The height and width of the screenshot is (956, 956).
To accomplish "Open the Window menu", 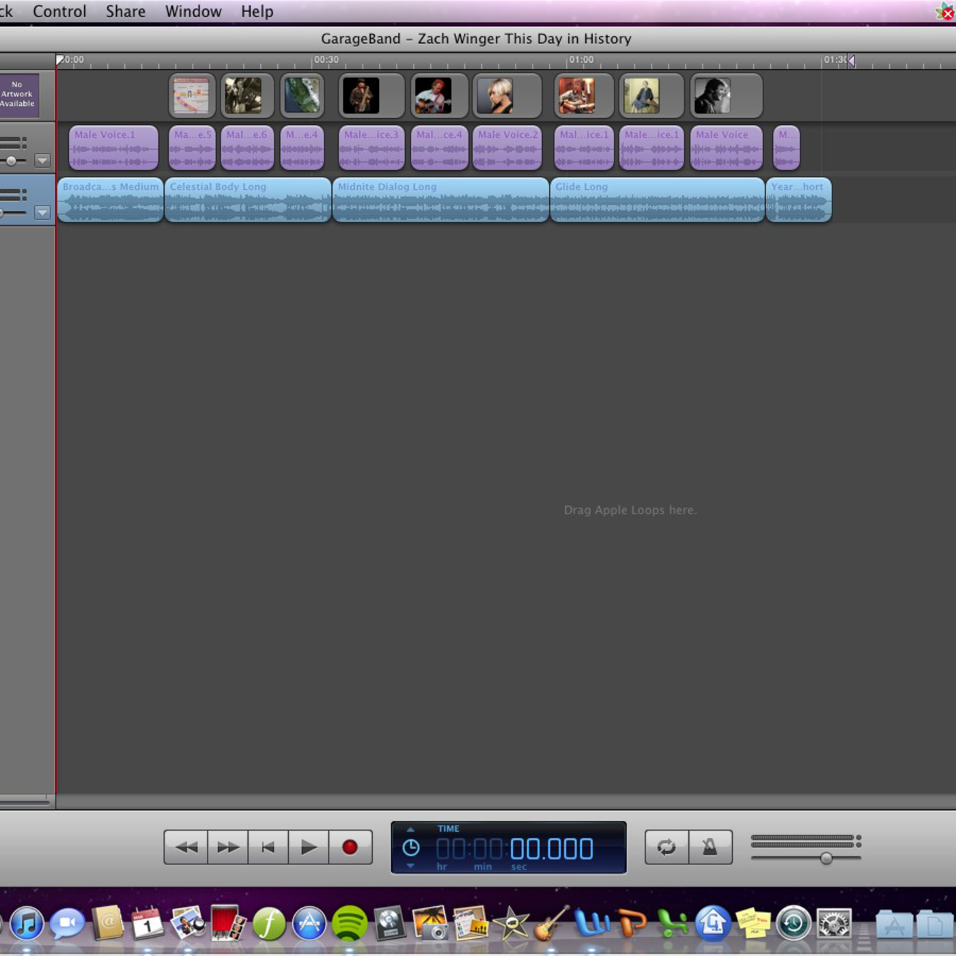I will tap(193, 11).
